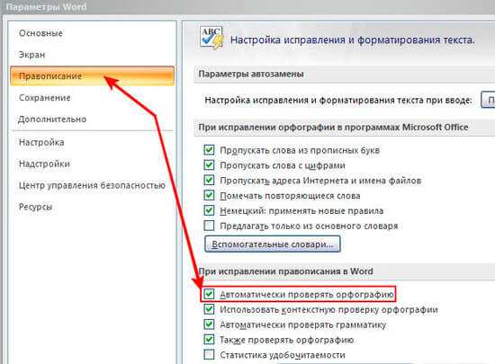The image size is (495, 364).
Task: Toggle Помечать повторяющиеся слова checkbox
Action: pos(209,195)
